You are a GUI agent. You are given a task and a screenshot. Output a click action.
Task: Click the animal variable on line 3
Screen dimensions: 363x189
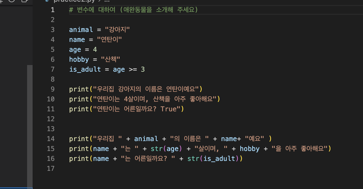(81, 30)
